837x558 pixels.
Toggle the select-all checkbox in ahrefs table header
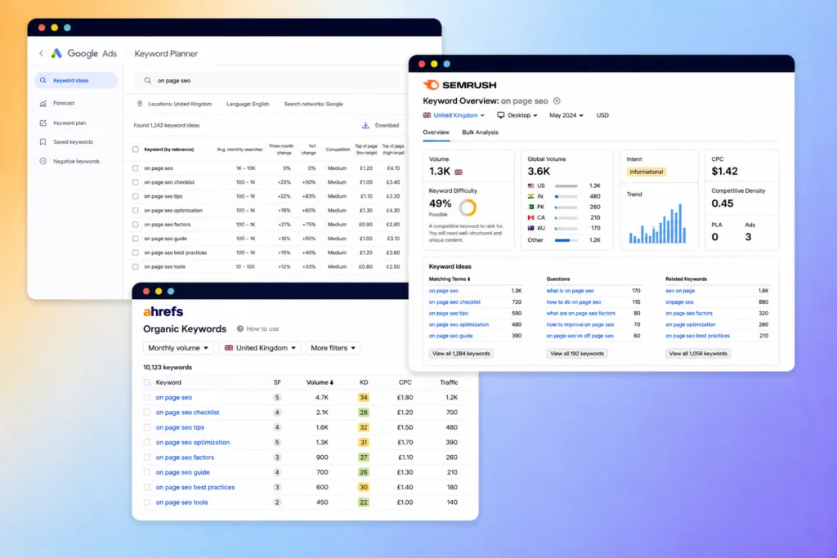(147, 382)
